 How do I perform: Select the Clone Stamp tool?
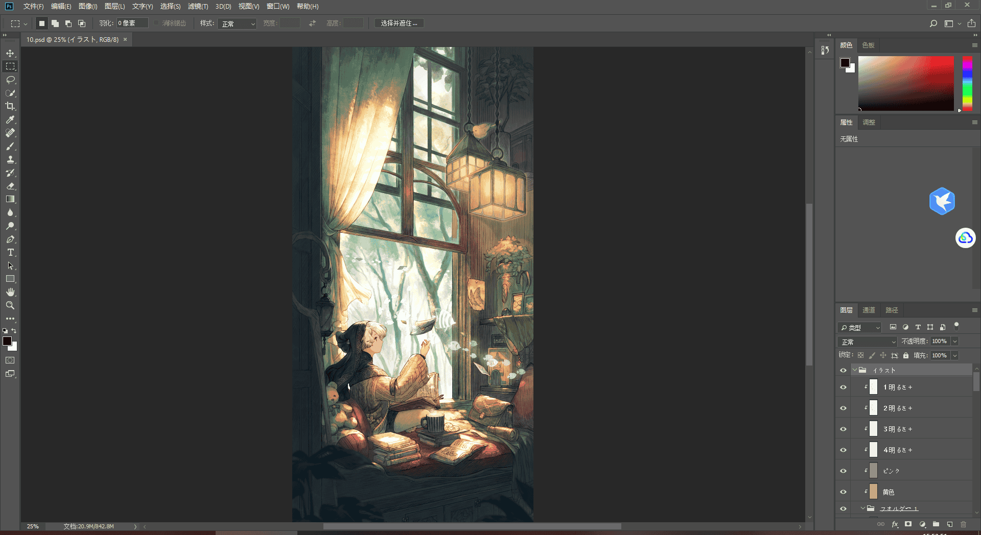click(x=10, y=159)
